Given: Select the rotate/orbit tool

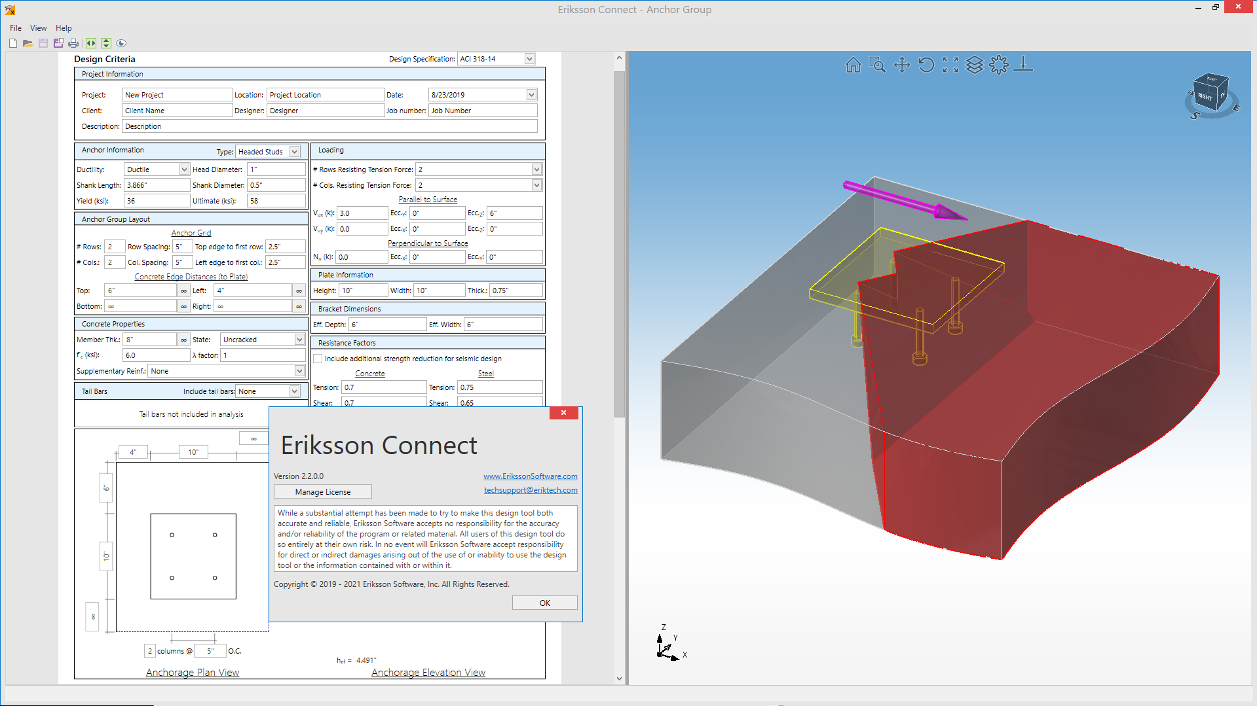Looking at the screenshot, I should click(x=926, y=65).
